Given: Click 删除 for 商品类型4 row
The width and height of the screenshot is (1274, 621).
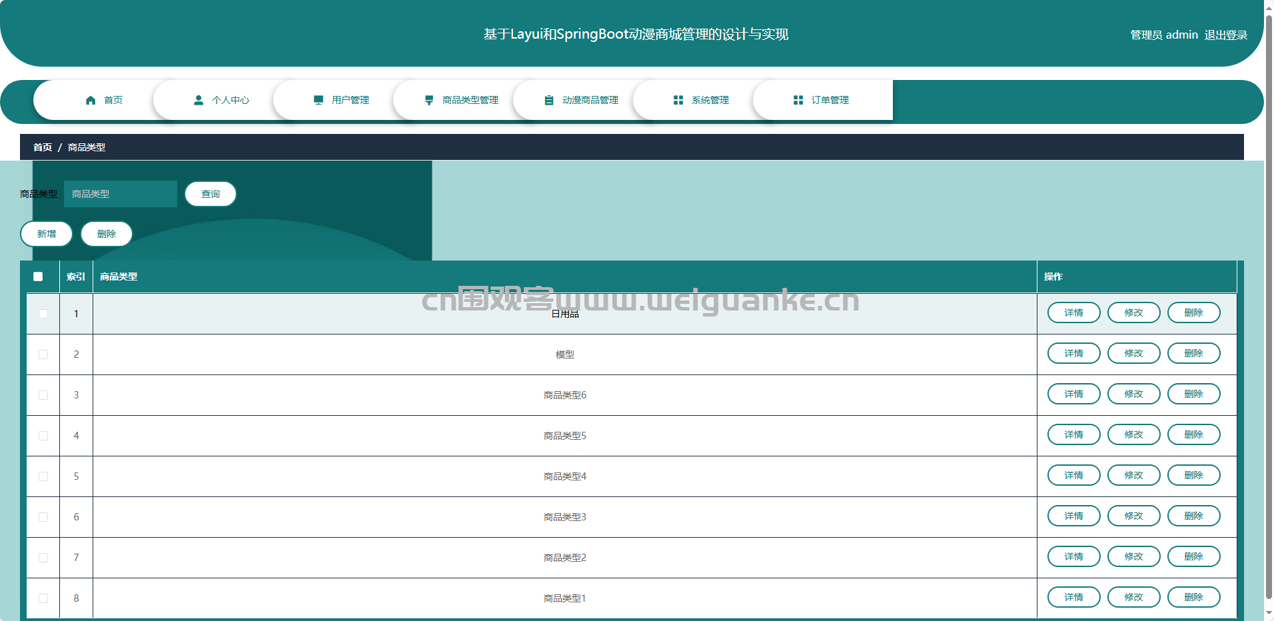Looking at the screenshot, I should [x=1194, y=475].
